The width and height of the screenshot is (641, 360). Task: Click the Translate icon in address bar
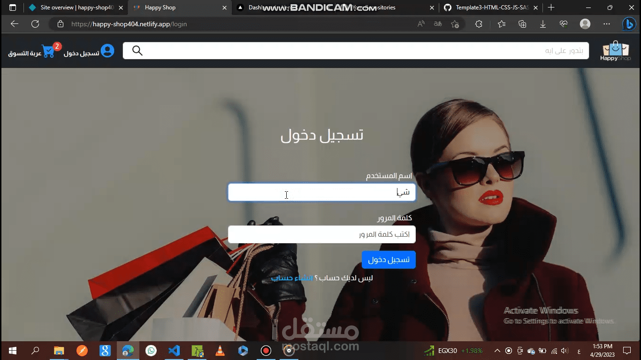pyautogui.click(x=438, y=24)
